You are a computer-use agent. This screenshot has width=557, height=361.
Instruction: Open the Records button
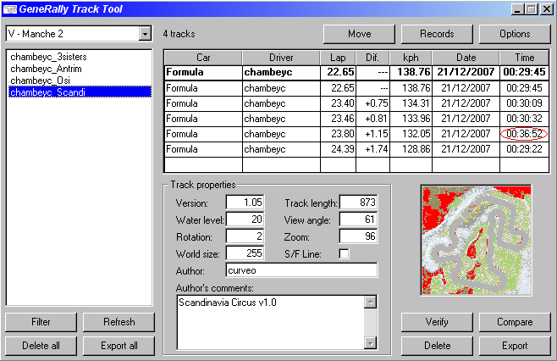pos(437,34)
